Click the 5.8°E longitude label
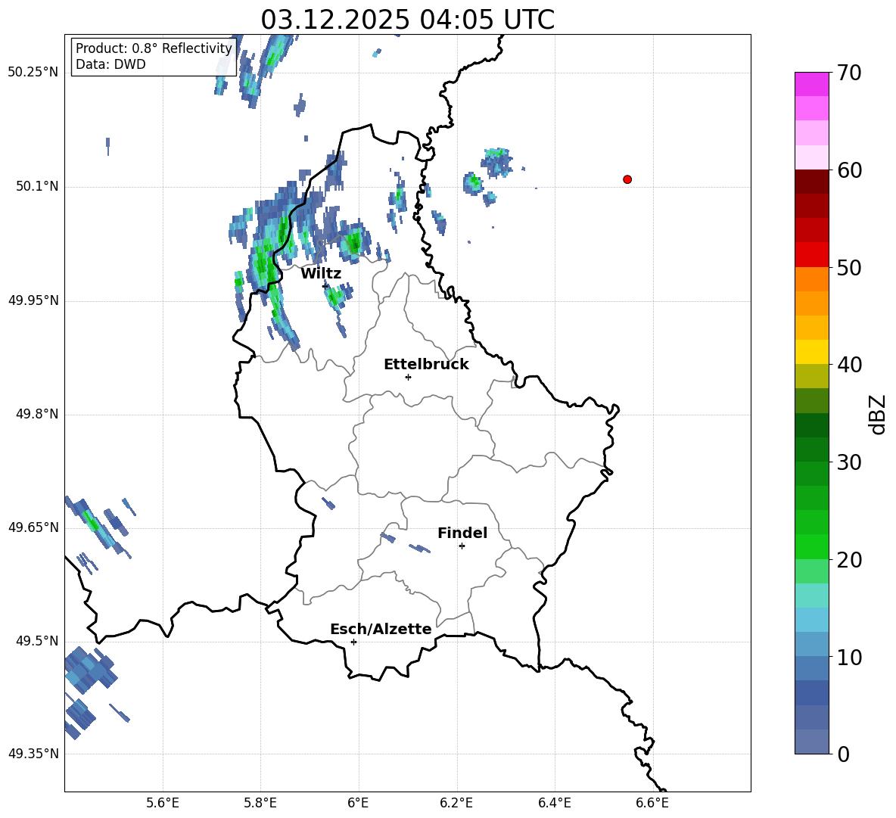This screenshot has width=896, height=818. [260, 803]
